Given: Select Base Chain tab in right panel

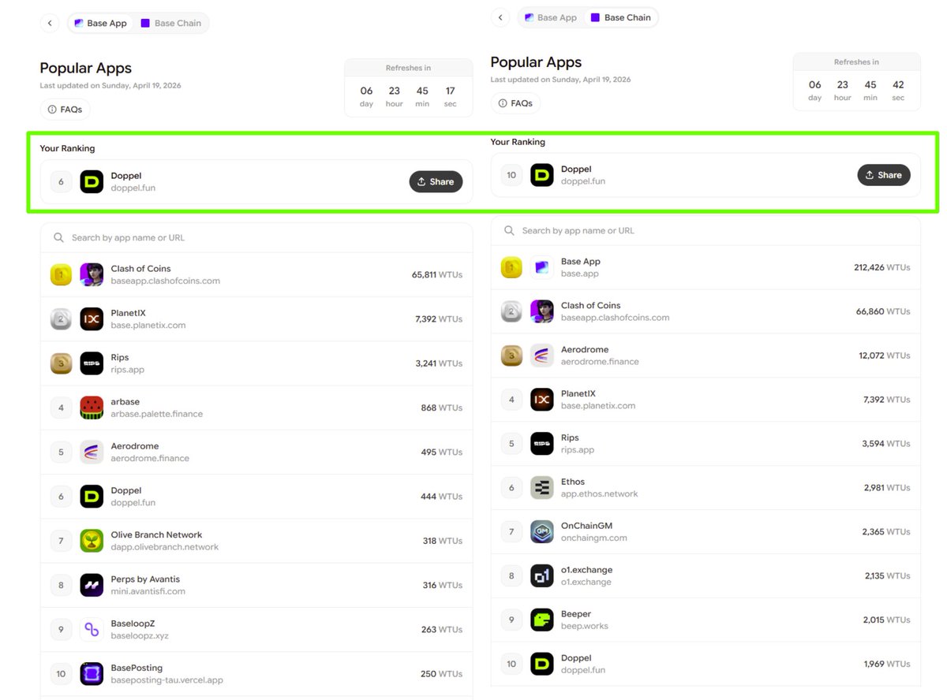Looking at the screenshot, I should pyautogui.click(x=620, y=17).
